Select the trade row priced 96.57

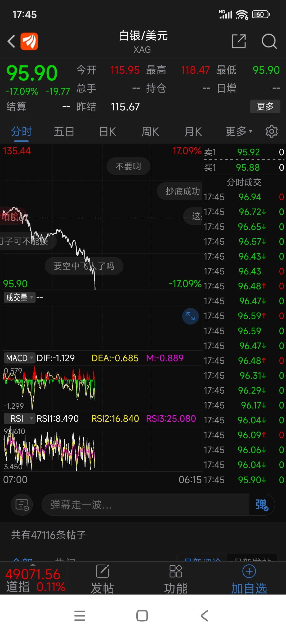(x=244, y=242)
